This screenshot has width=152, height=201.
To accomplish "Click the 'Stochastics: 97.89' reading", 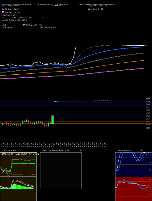I will [x=10, y=15].
